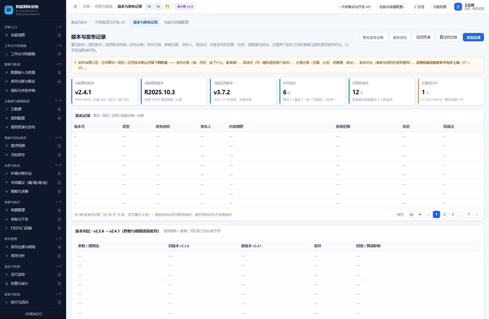Select page 2 in pagination
Viewport: 489px width, 319px height.
445,214
